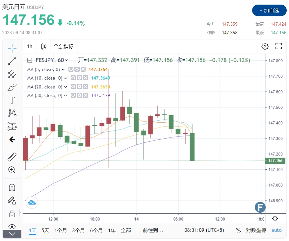This screenshot has width=289, height=241.
Task: Hide the MA (5, close, 0) indicator
Action: [71, 69]
